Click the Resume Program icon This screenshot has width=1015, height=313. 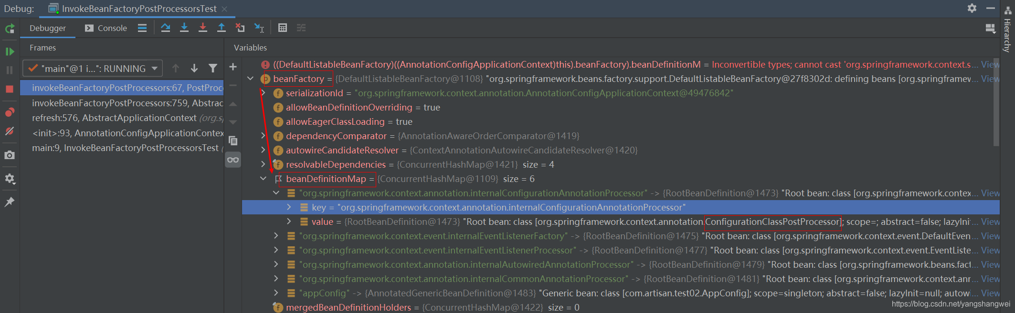pyautogui.click(x=10, y=51)
